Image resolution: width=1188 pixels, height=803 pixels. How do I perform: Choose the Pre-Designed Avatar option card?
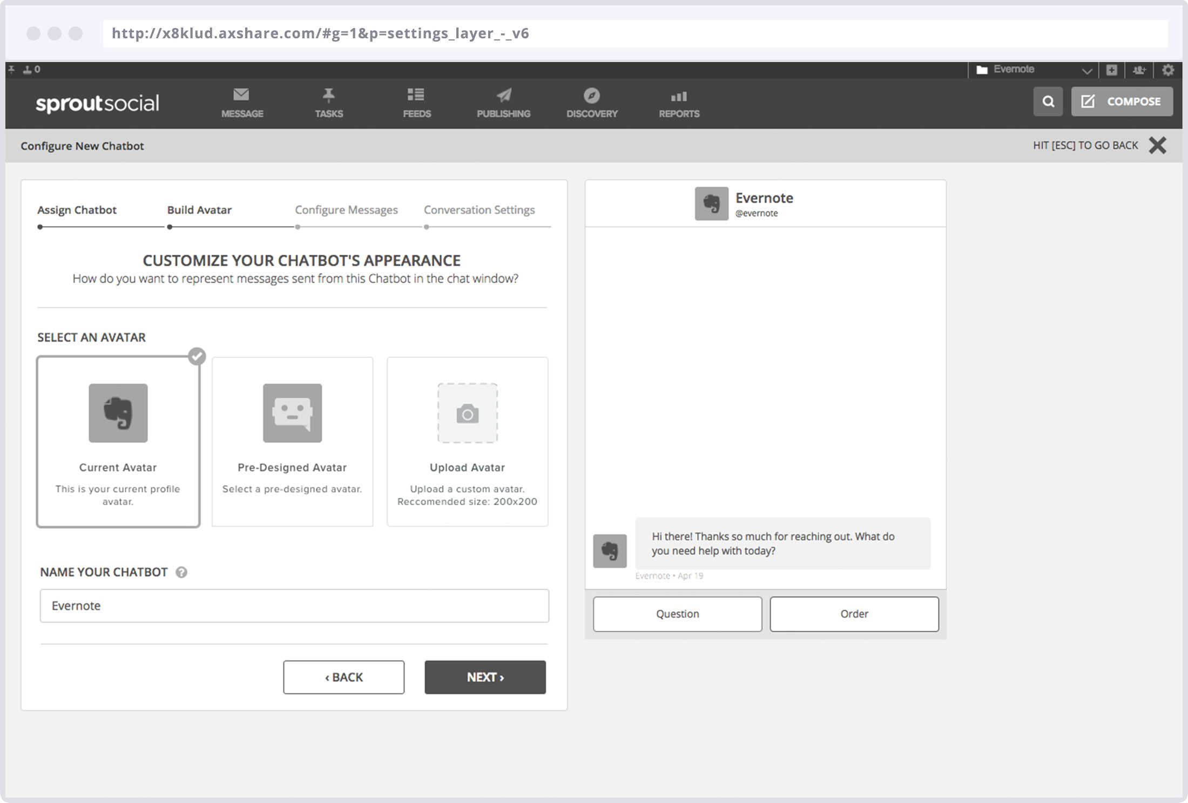pos(292,441)
